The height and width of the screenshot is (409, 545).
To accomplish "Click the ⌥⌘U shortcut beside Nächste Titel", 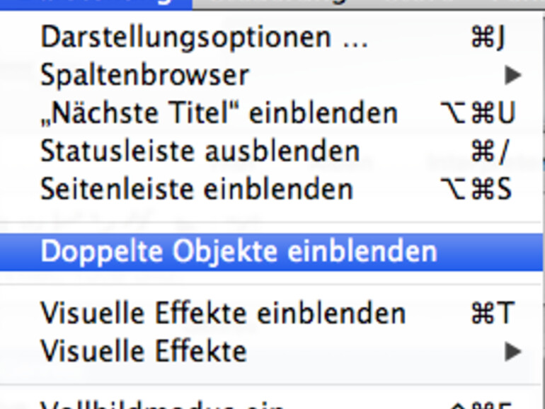I will pos(478,113).
